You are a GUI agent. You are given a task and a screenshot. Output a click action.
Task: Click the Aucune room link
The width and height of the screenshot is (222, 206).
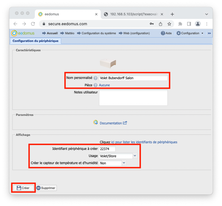tap(104, 85)
